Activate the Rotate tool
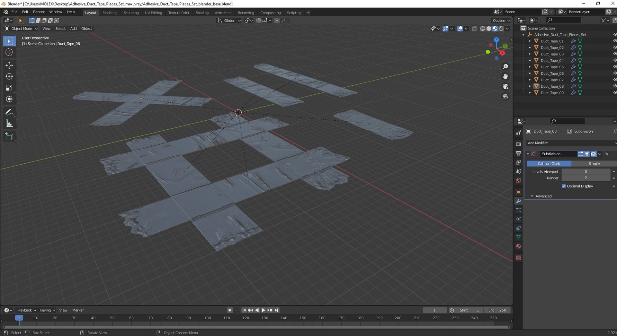617x336 pixels. click(x=9, y=76)
